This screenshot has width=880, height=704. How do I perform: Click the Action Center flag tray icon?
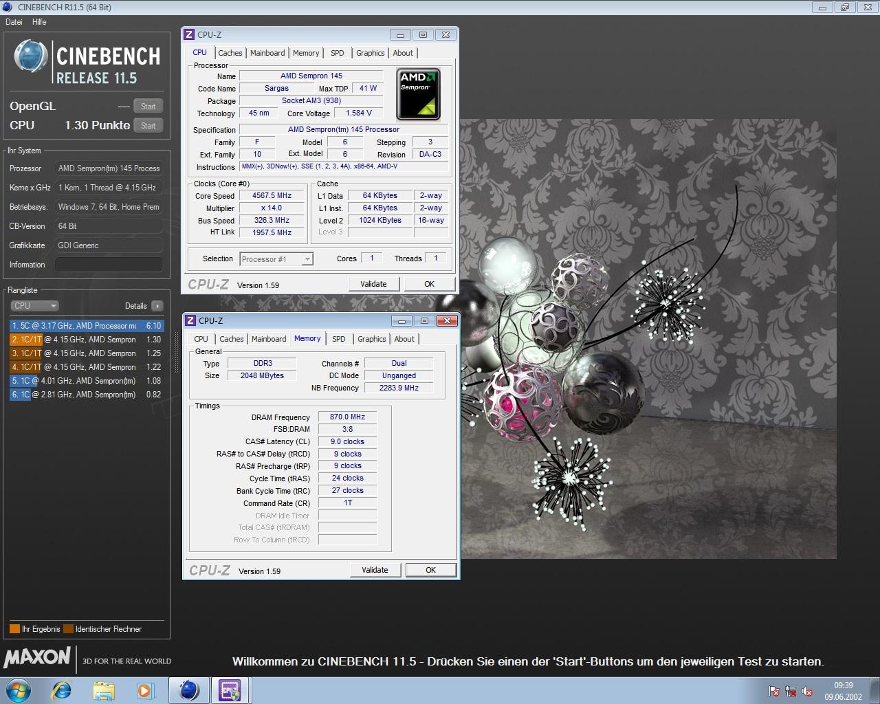(x=774, y=691)
